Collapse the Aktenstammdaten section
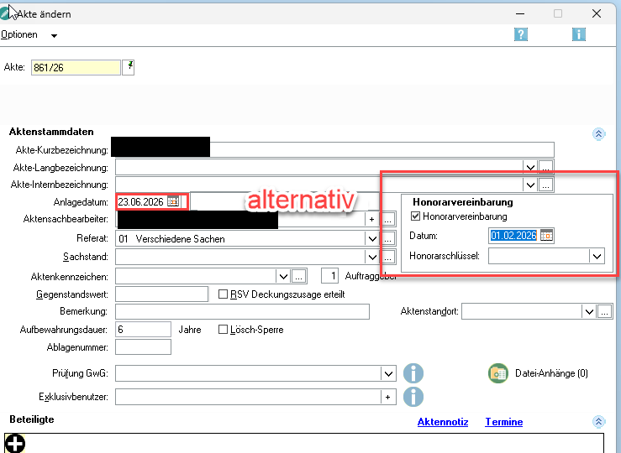Image resolution: width=621 pixels, height=453 pixels. [598, 134]
